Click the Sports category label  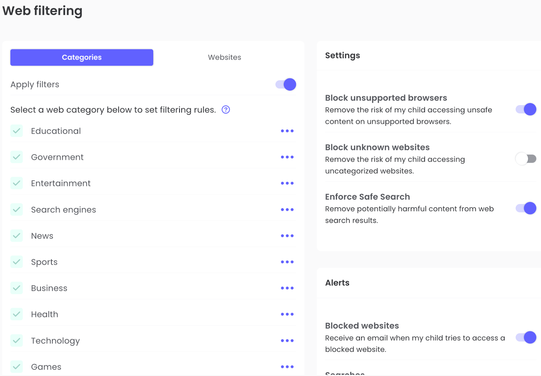click(x=44, y=262)
